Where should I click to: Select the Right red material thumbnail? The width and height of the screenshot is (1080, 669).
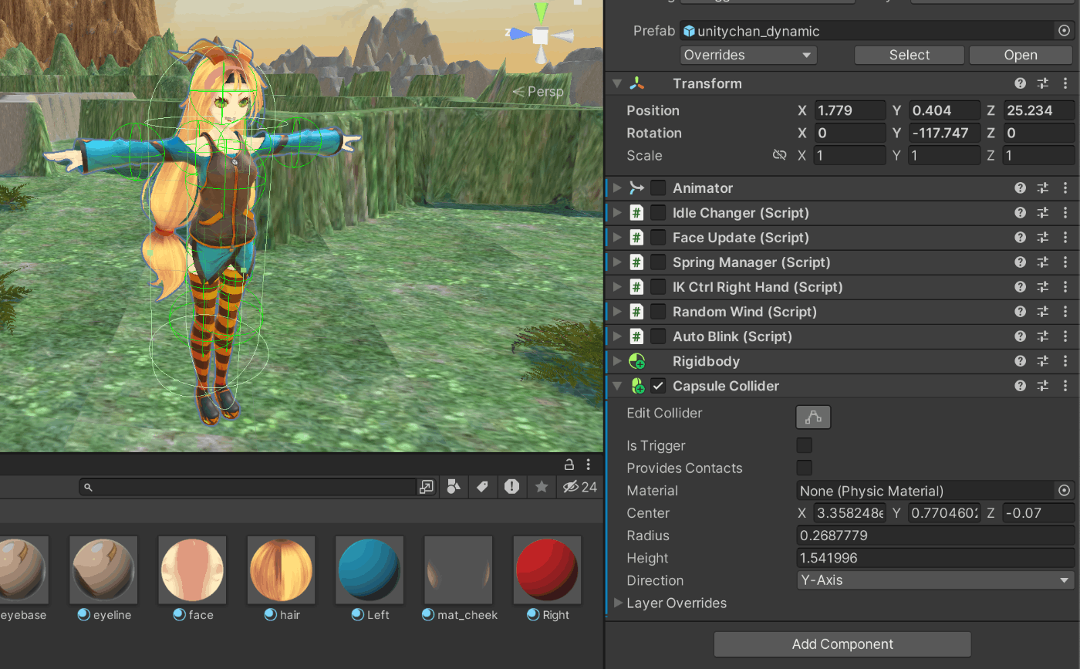point(547,570)
